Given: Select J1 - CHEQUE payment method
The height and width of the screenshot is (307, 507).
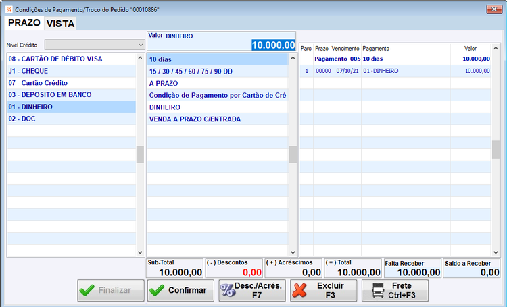Looking at the screenshot, I should tap(72, 71).
